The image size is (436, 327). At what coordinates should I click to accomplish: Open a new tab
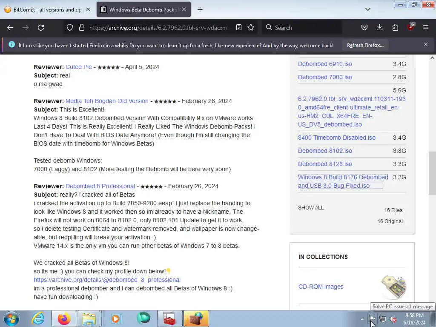click(200, 10)
